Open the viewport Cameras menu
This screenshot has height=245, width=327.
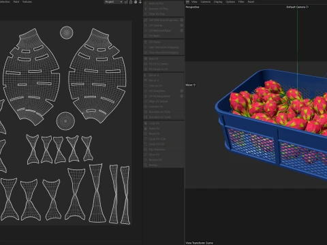pyautogui.click(x=205, y=2)
